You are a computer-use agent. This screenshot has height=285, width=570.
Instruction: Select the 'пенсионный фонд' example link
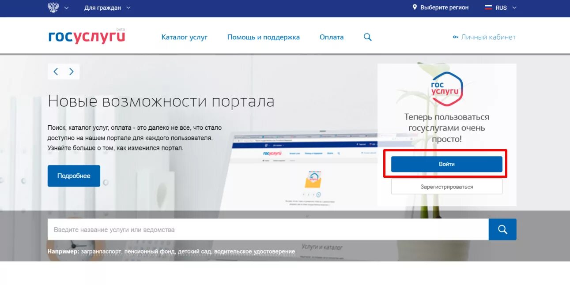click(150, 251)
